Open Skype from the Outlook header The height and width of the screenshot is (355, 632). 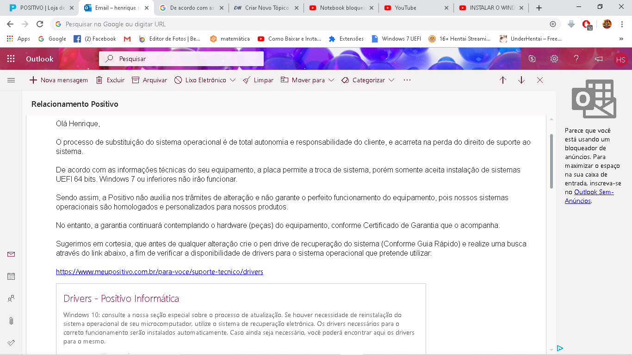tap(532, 59)
